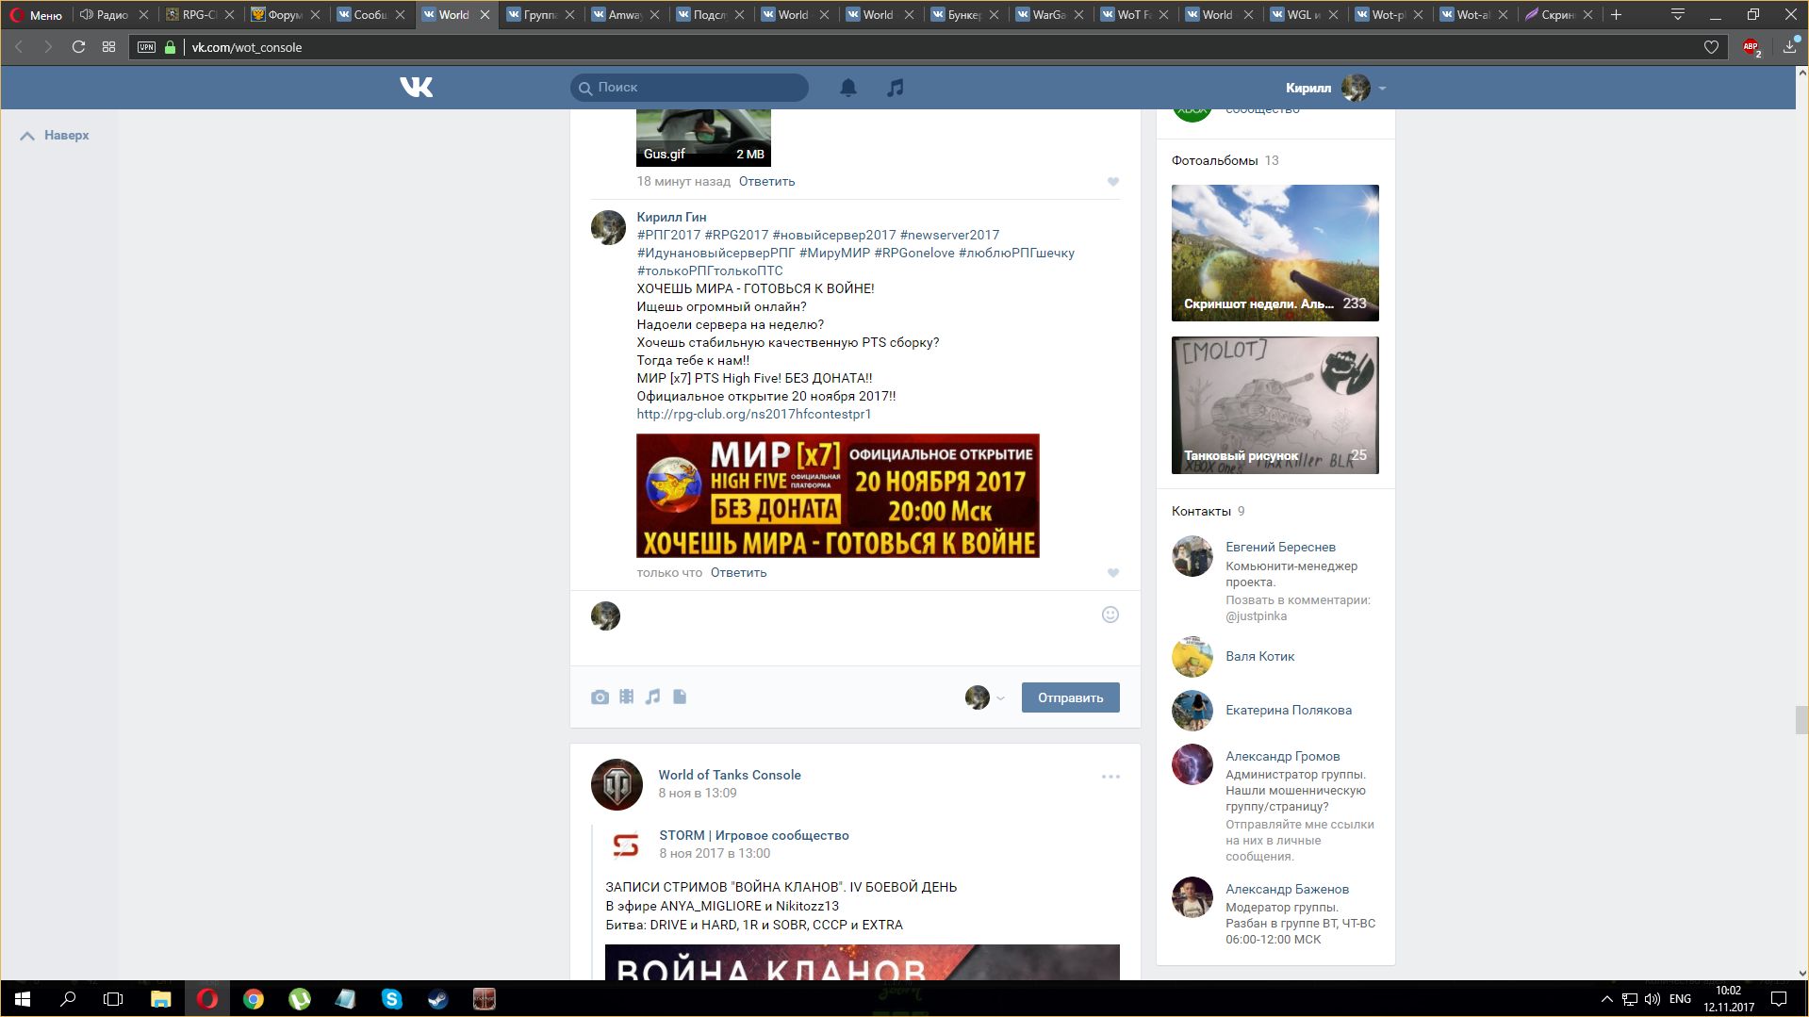Like the Gus.gif comment
The image size is (1809, 1017).
(1113, 182)
